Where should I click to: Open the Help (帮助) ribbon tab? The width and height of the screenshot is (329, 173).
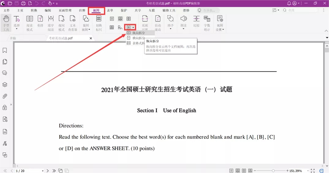click(186, 10)
